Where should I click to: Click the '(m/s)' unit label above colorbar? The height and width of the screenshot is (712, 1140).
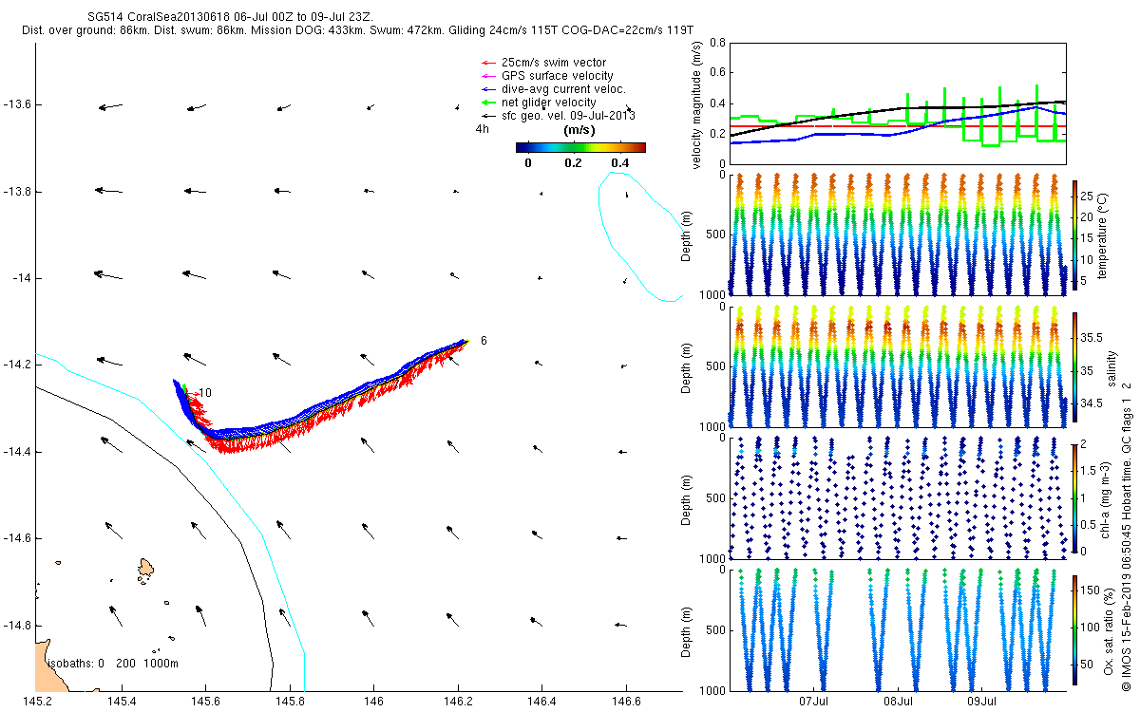tap(579, 130)
